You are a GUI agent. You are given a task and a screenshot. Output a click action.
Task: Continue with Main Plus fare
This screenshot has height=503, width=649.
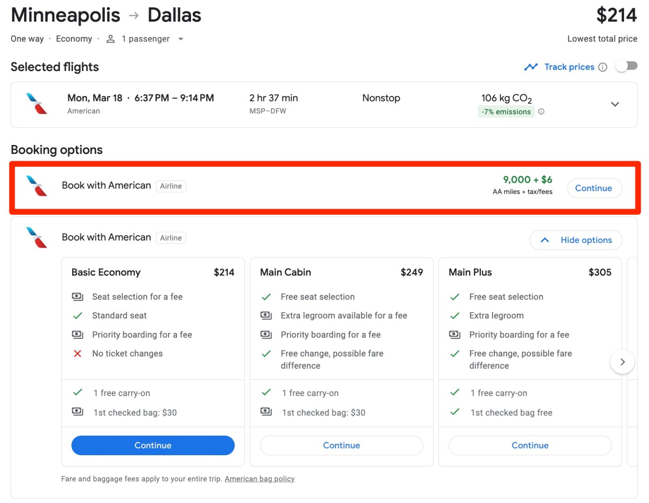tap(529, 446)
